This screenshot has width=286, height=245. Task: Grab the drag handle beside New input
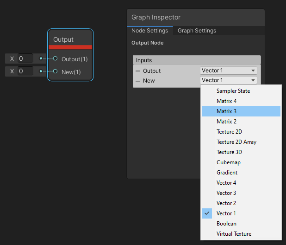(137, 81)
